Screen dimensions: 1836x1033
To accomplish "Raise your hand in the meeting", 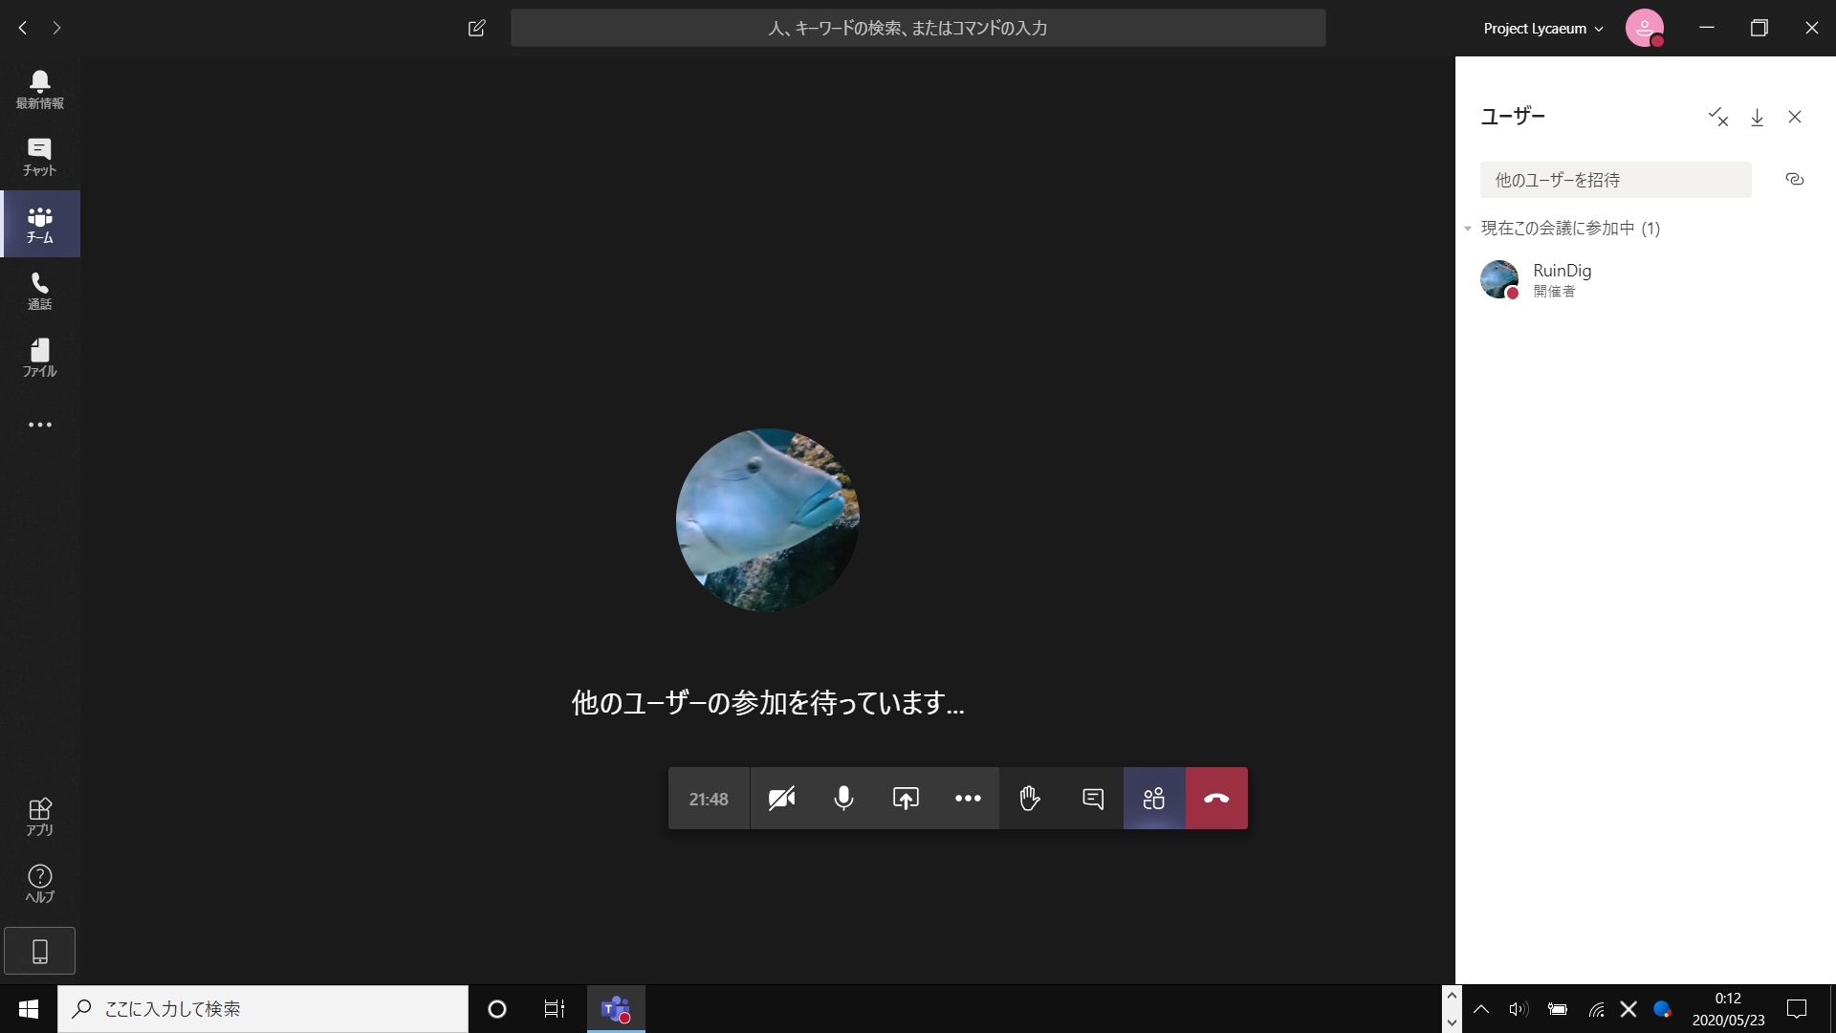I will pos(1030,798).
